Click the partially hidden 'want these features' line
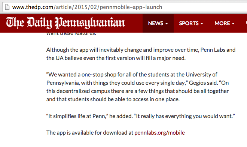The image size is (247, 147). [x=71, y=34]
